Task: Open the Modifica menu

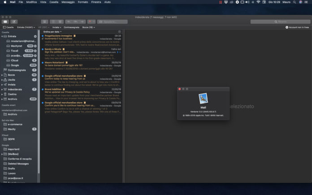Action: click(x=31, y=2)
